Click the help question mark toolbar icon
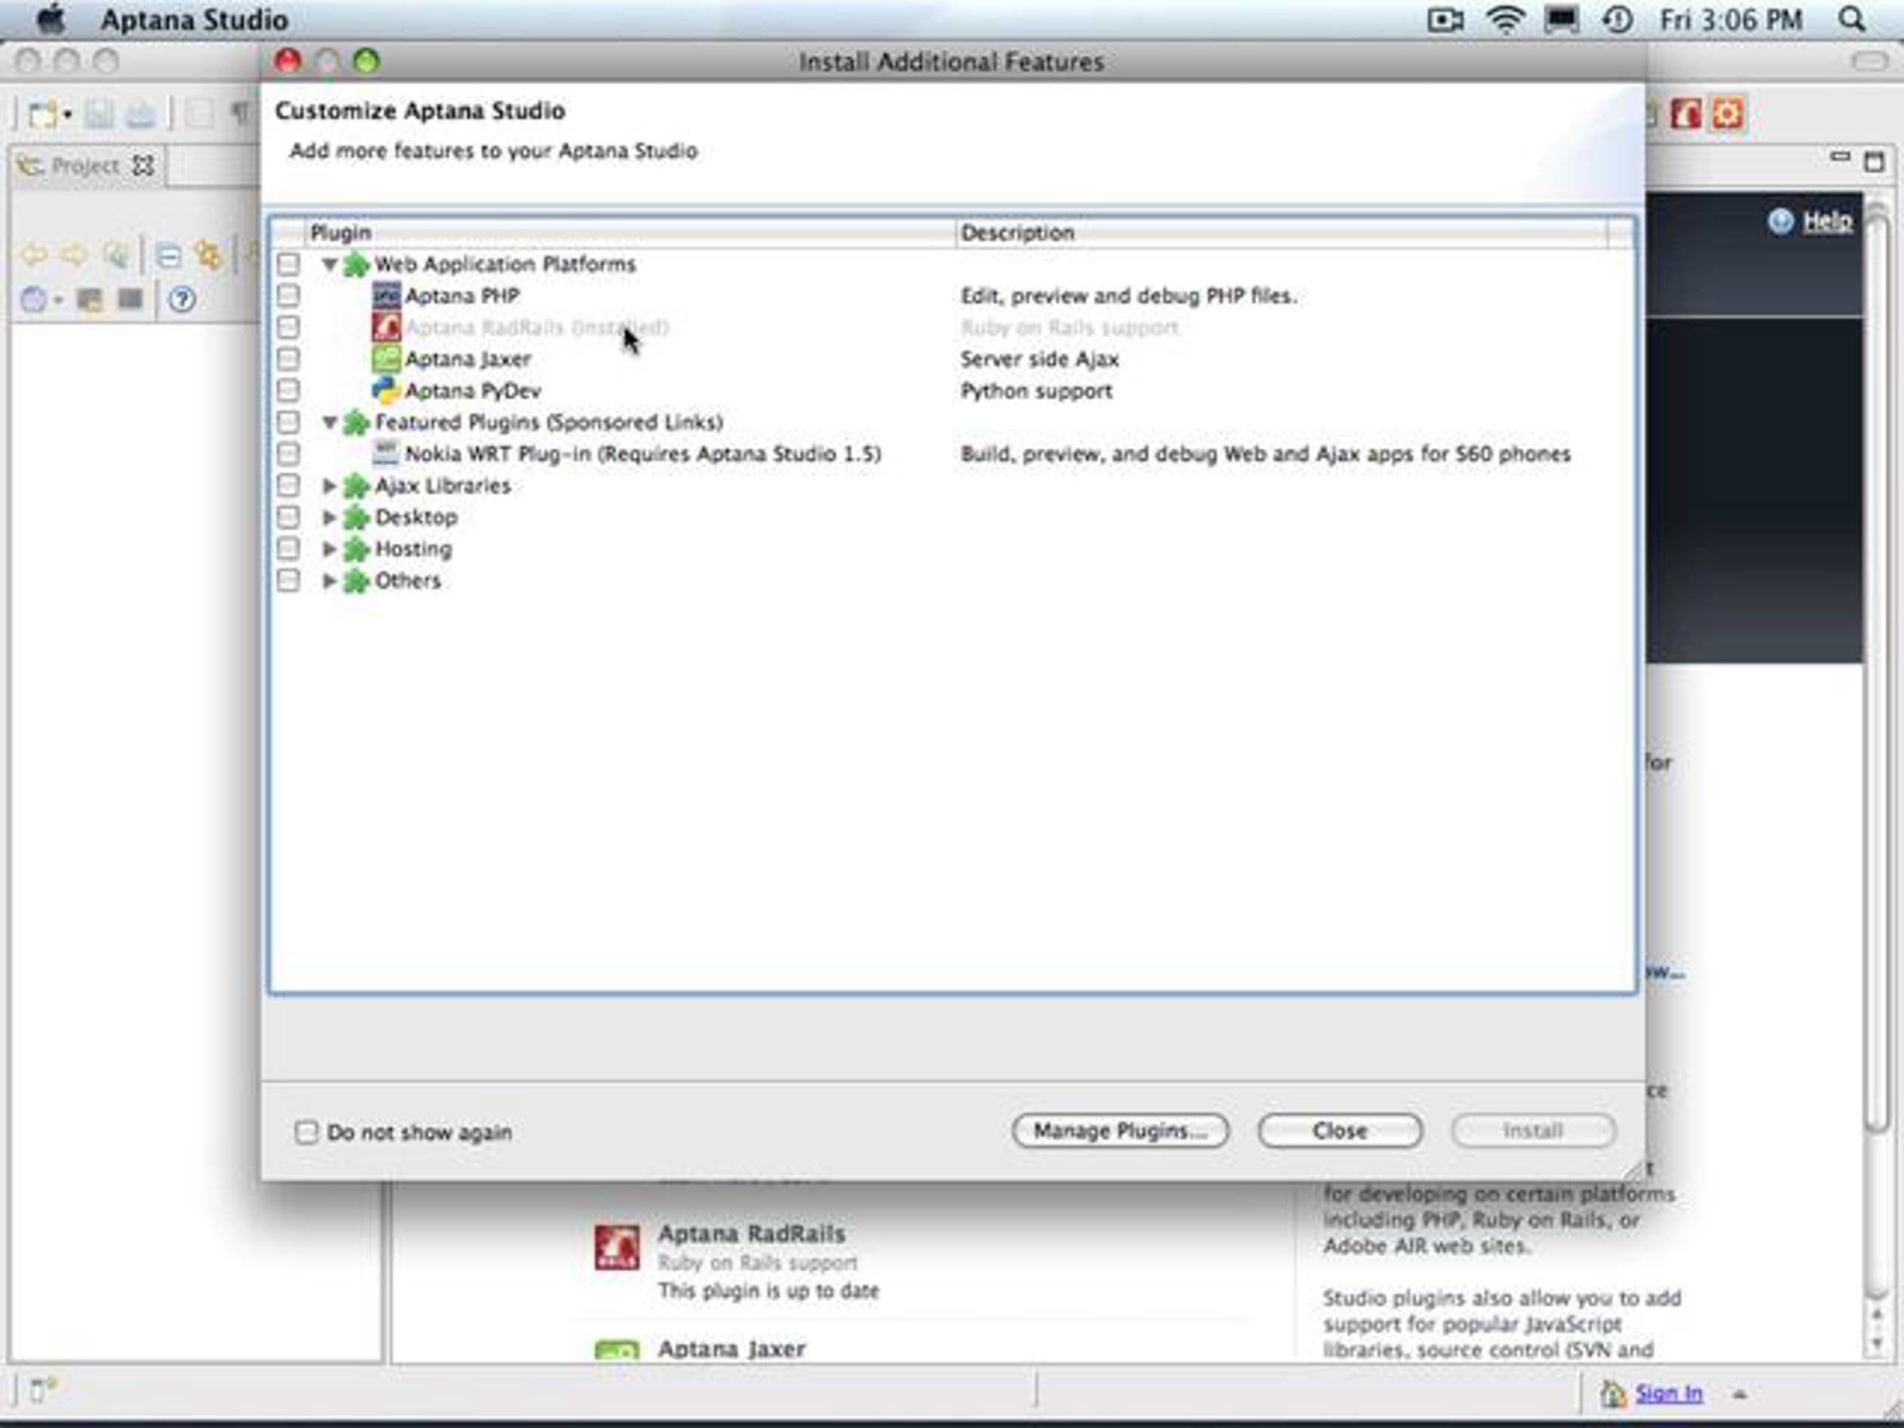The image size is (1904, 1428). 182,300
